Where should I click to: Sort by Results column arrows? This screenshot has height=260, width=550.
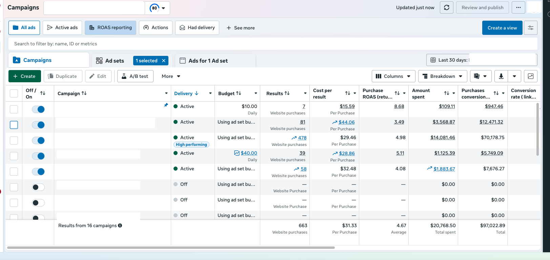(287, 93)
